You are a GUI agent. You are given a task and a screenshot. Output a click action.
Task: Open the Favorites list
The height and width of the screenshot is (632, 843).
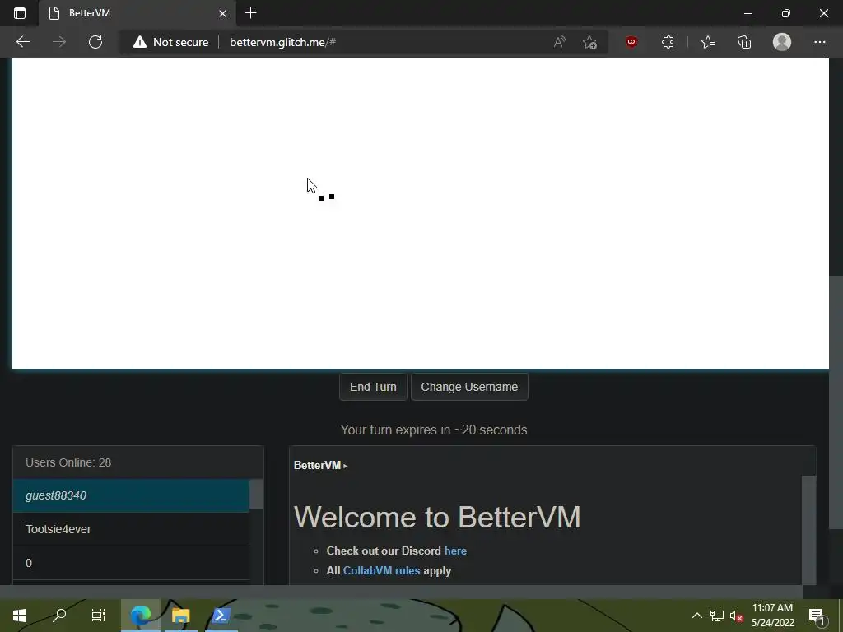708,42
